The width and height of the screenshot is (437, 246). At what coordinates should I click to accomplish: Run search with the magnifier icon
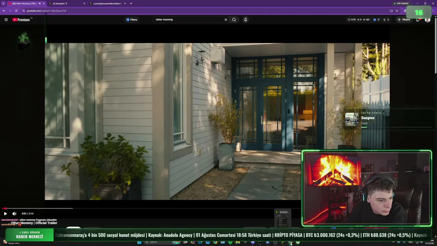pos(234,20)
